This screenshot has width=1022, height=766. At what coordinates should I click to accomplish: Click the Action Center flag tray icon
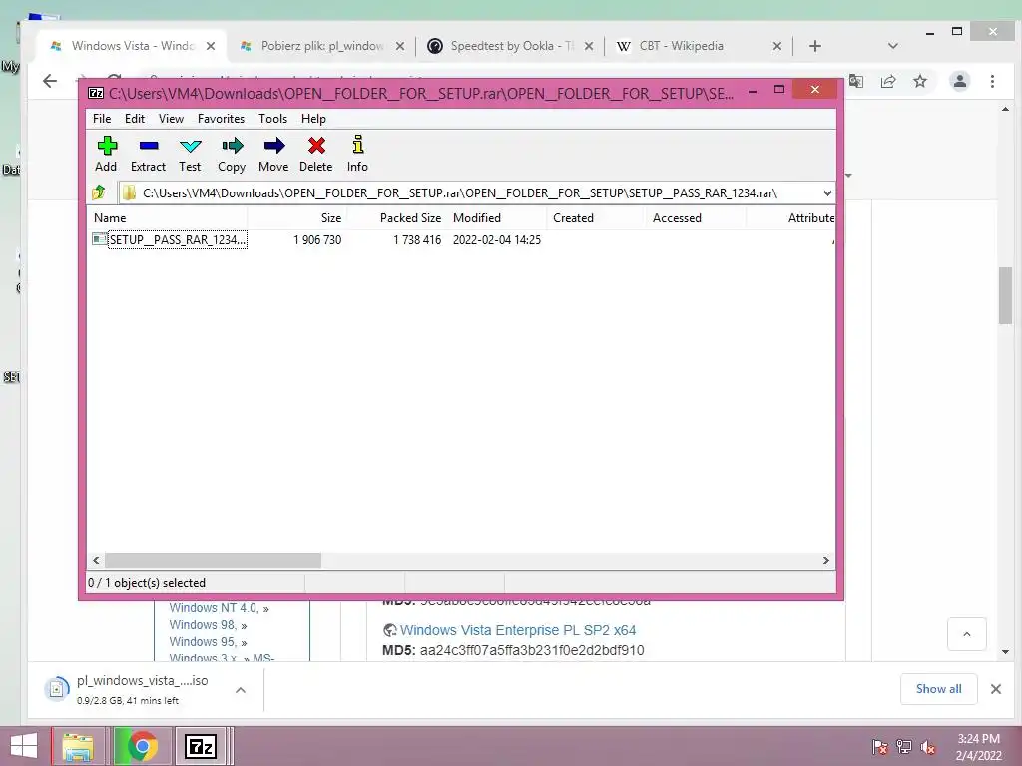pos(879,747)
